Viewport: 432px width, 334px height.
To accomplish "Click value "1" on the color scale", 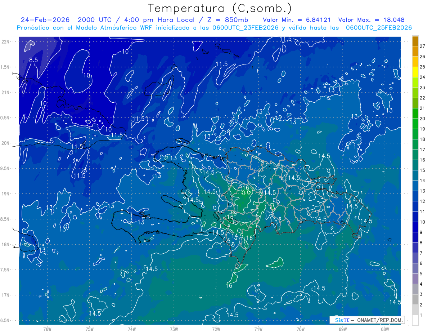I will pos(421,315).
